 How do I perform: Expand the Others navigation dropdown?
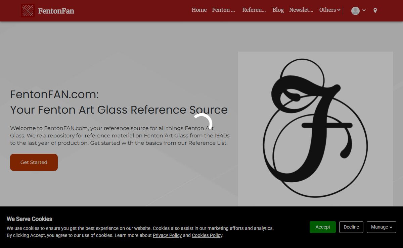coord(330,10)
